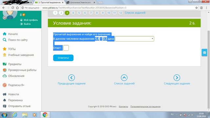Open Chrome from the Windows taskbar
Image resolution: width=210 pixels, height=118 pixels.
pos(45,115)
